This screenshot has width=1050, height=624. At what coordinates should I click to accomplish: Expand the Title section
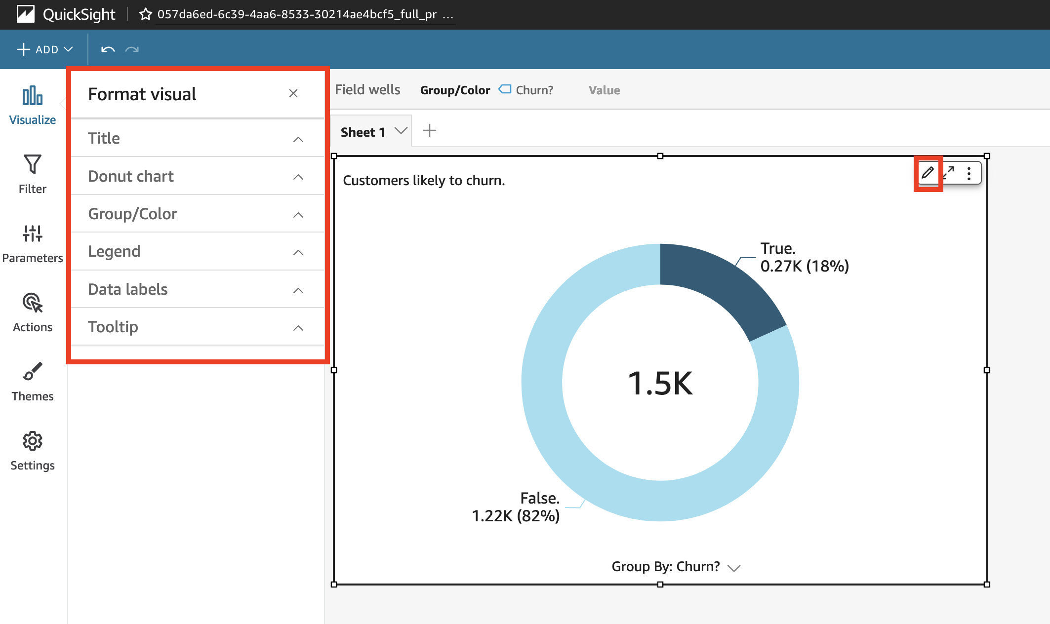[x=198, y=139]
